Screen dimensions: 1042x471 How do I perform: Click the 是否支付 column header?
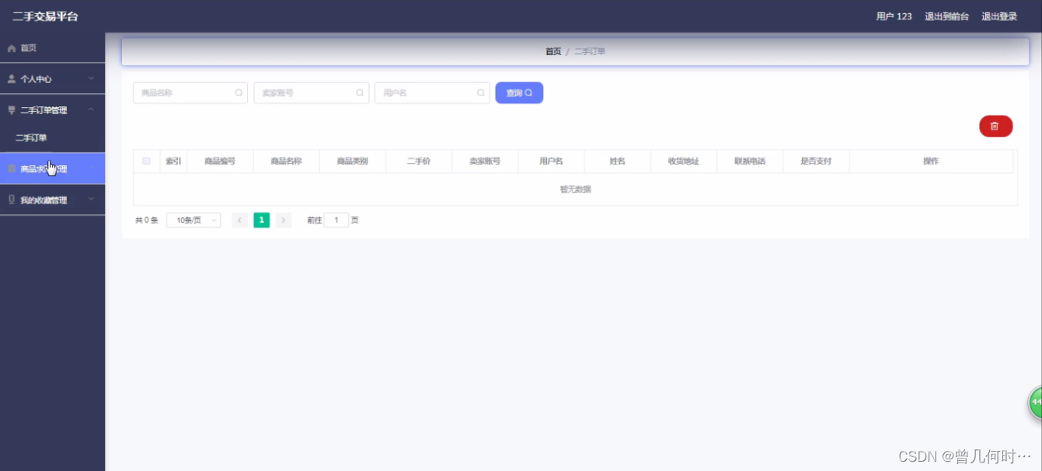coord(816,161)
